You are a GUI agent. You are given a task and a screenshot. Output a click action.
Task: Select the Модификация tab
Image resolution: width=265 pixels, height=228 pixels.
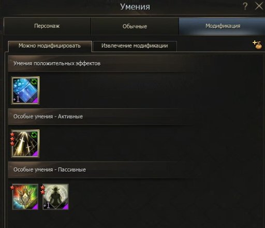tap(223, 26)
